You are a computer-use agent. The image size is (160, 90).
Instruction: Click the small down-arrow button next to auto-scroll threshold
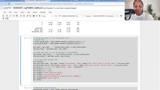(x=117, y=16)
